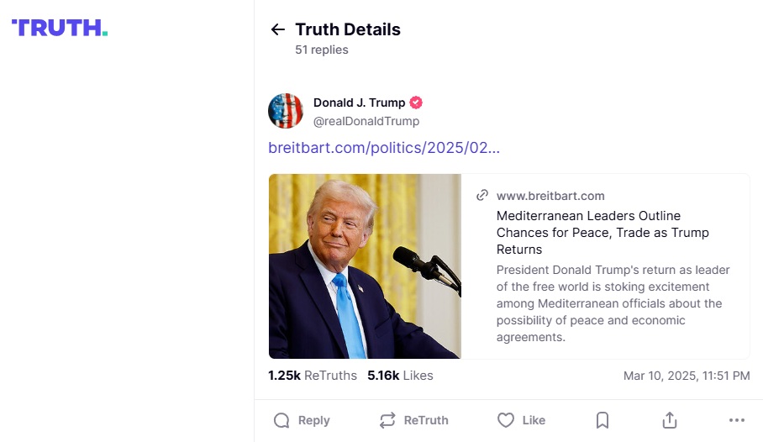Click the share upload icon
The image size is (763, 442).
click(x=670, y=420)
